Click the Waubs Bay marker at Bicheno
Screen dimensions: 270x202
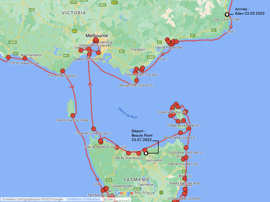point(185,179)
